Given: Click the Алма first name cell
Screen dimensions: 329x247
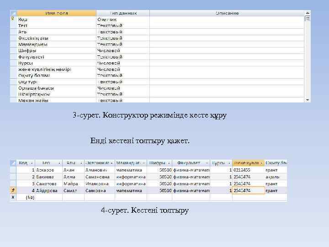Looking at the screenshot, I should (x=73, y=177).
